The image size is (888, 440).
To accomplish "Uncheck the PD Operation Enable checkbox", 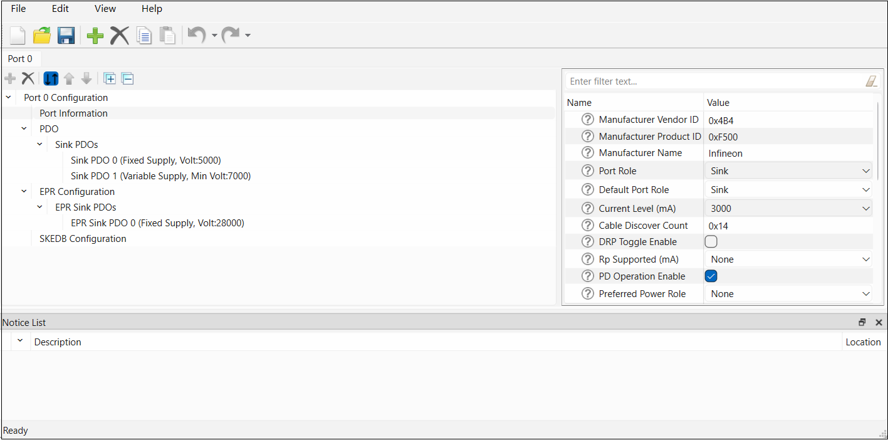I will pos(711,276).
